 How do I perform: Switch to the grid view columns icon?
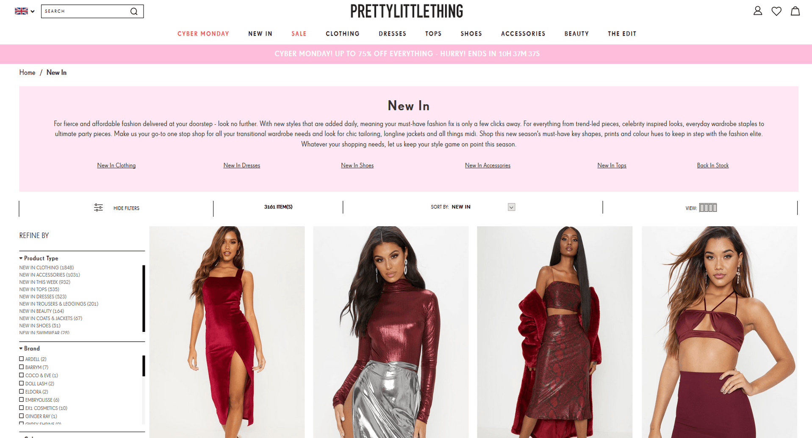pyautogui.click(x=708, y=208)
